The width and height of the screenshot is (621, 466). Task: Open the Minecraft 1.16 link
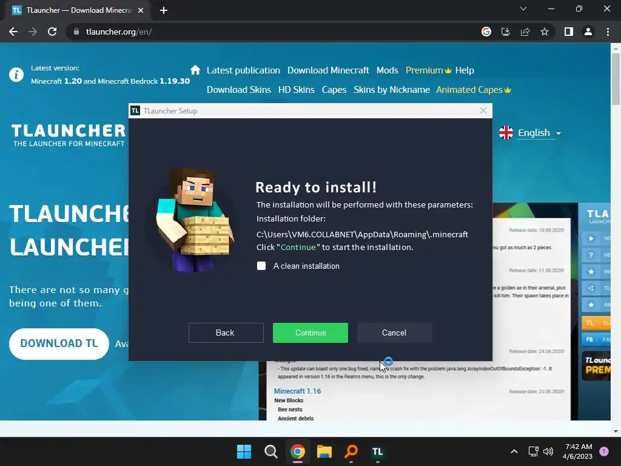(297, 391)
